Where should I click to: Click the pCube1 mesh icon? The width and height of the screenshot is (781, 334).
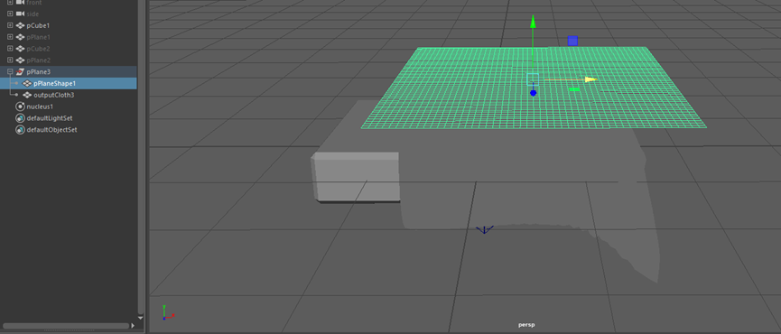click(21, 25)
